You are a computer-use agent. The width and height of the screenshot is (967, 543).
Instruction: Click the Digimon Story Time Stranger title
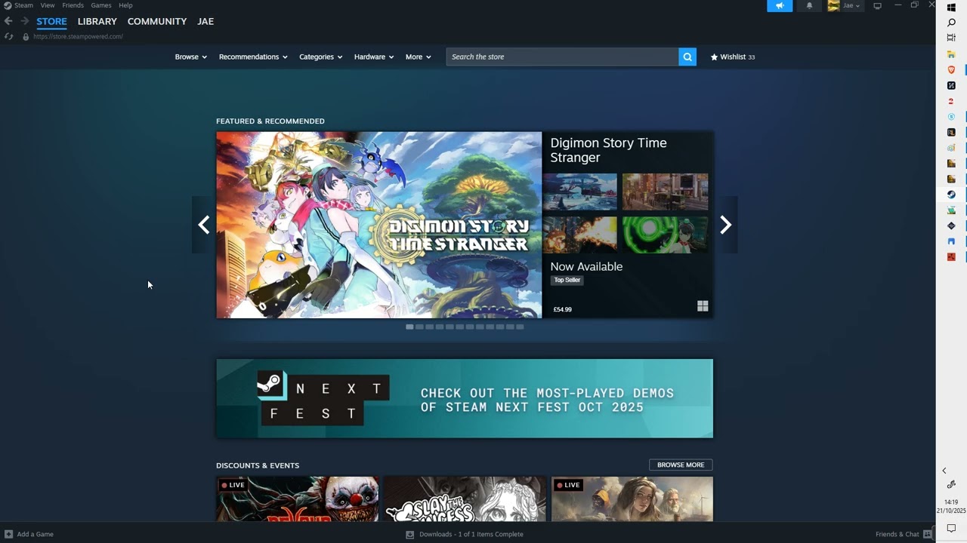(608, 150)
